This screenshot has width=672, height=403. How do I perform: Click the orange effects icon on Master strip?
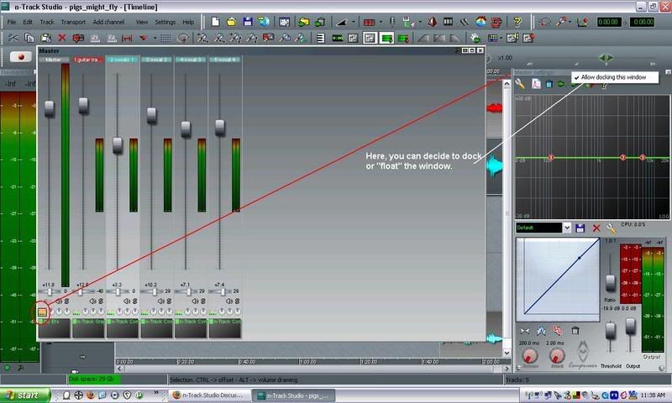click(x=42, y=312)
